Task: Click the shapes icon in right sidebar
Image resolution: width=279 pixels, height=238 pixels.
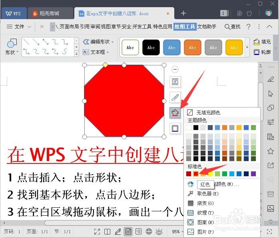Action: point(271,108)
